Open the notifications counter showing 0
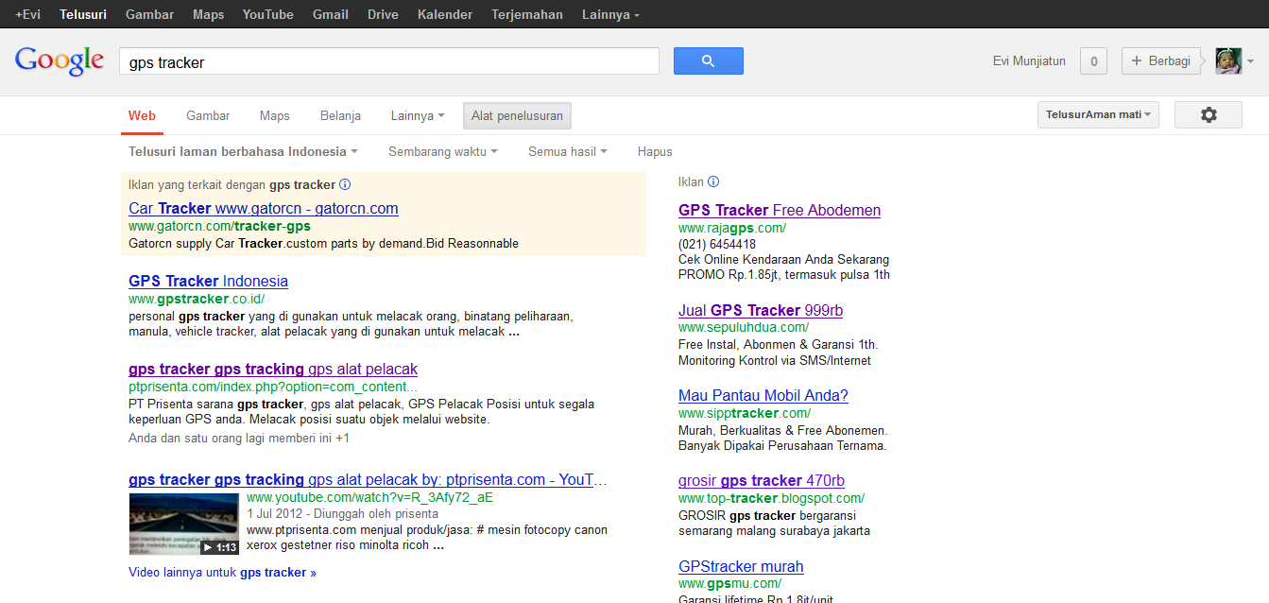1269x603 pixels. point(1093,61)
